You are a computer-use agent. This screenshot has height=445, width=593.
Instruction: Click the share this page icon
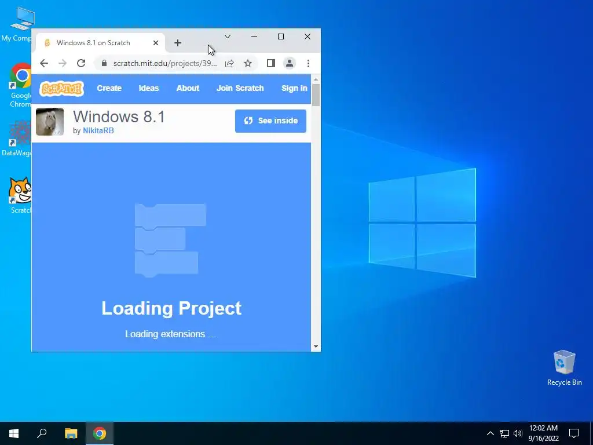pos(229,63)
